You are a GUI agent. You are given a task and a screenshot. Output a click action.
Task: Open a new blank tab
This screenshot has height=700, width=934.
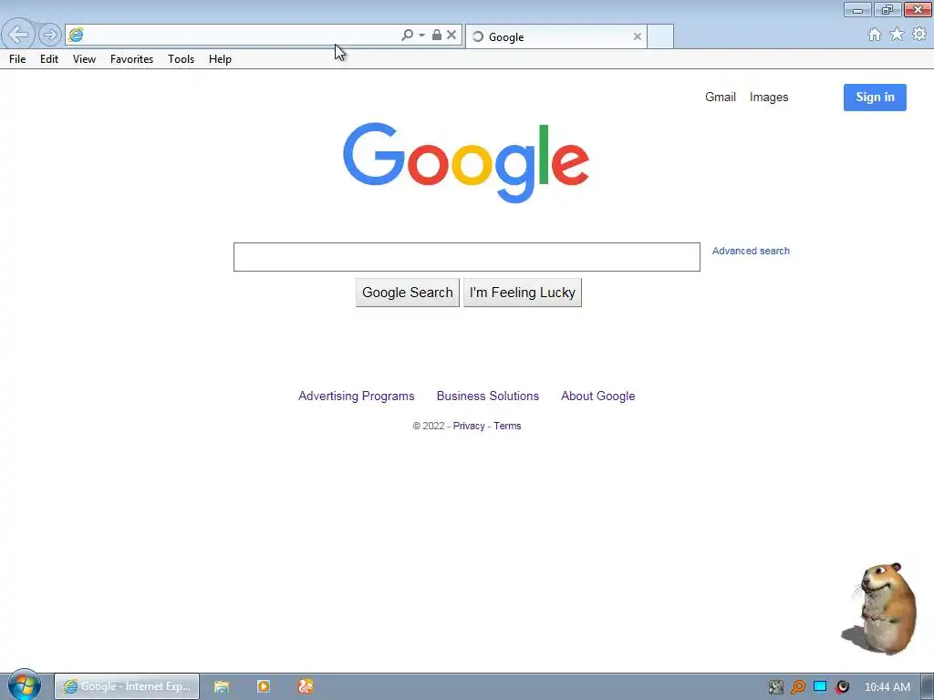pos(660,36)
